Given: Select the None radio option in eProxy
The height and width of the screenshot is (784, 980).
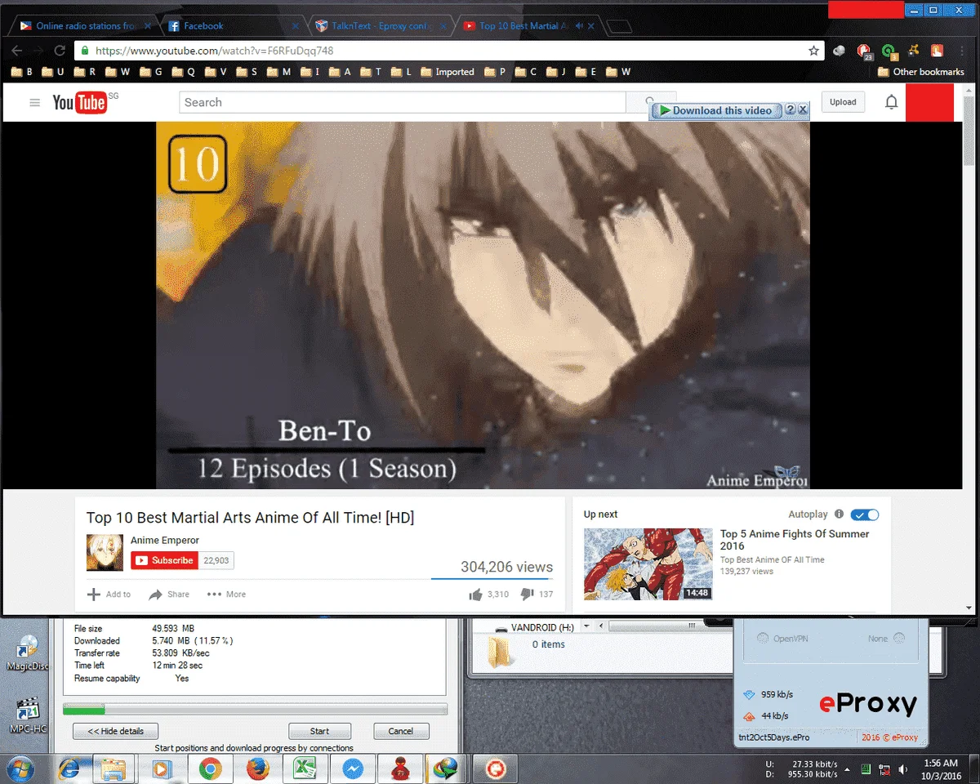Looking at the screenshot, I should tap(899, 639).
